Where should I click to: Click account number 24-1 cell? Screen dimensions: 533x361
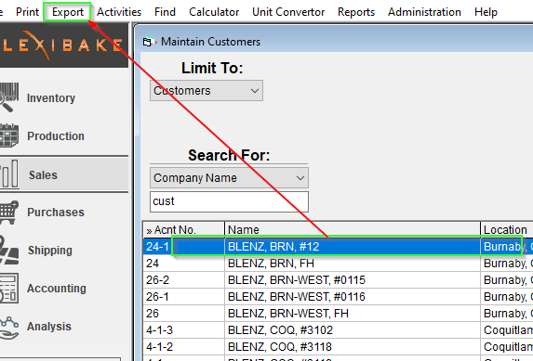pyautogui.click(x=183, y=247)
